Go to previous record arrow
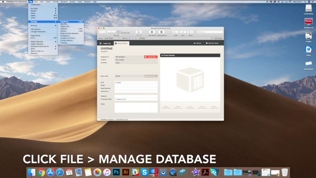Viewport: 316px width, 178px height. coord(101,32)
